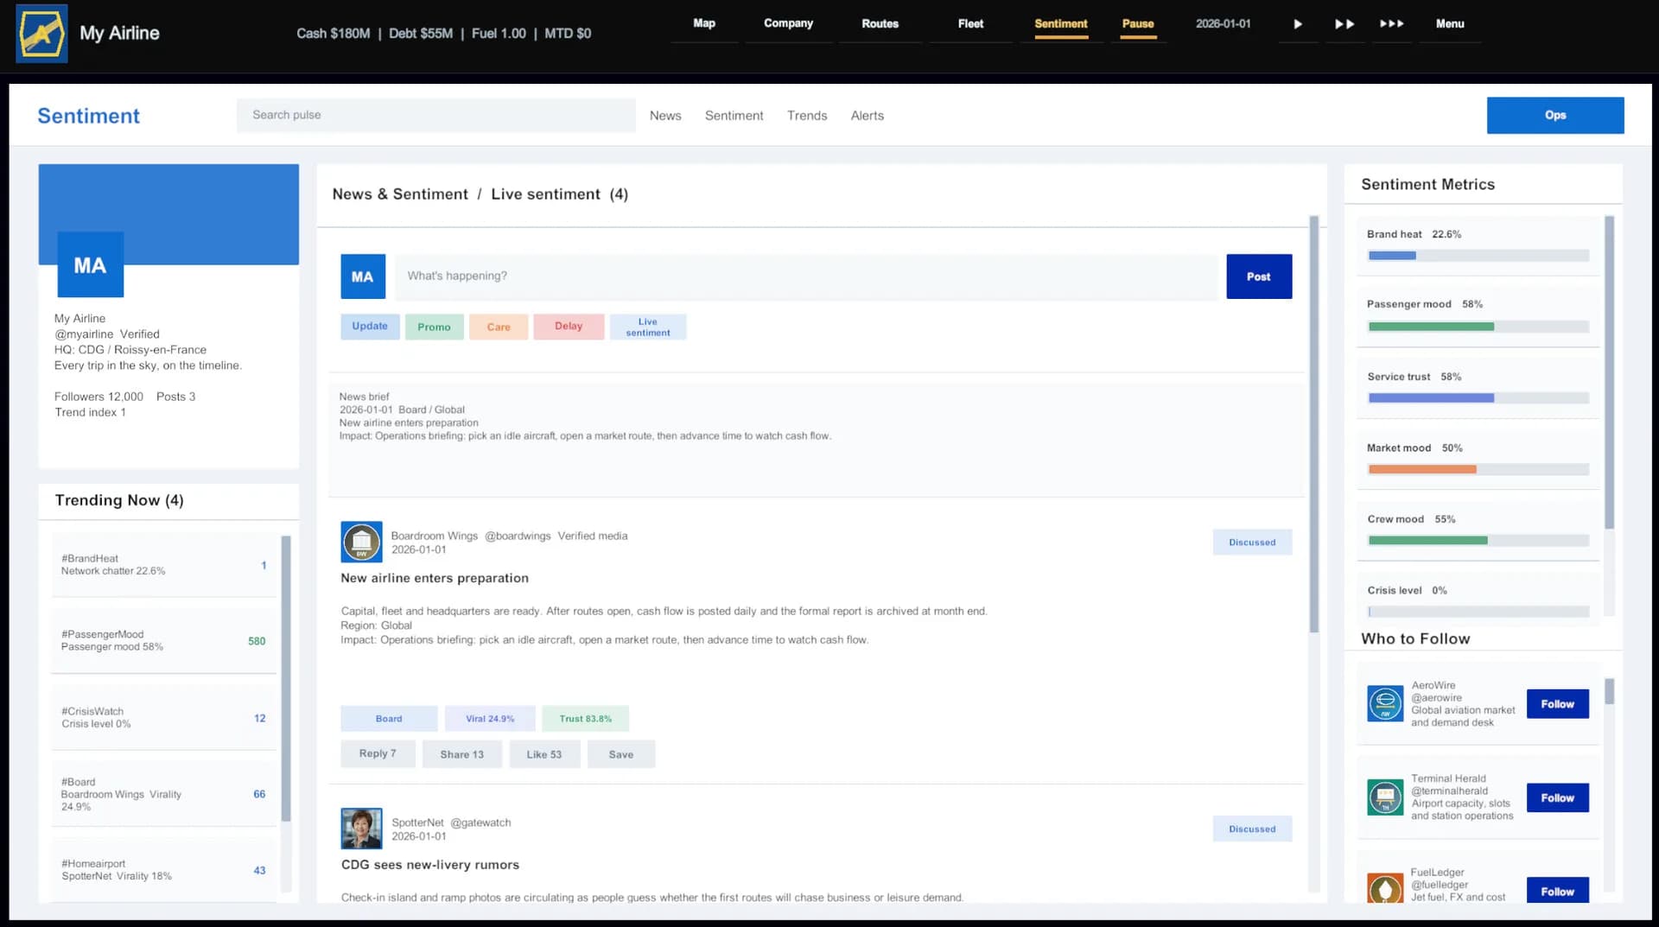This screenshot has height=927, width=1659.
Task: Click the Brand heat progress bar
Action: click(x=1478, y=256)
